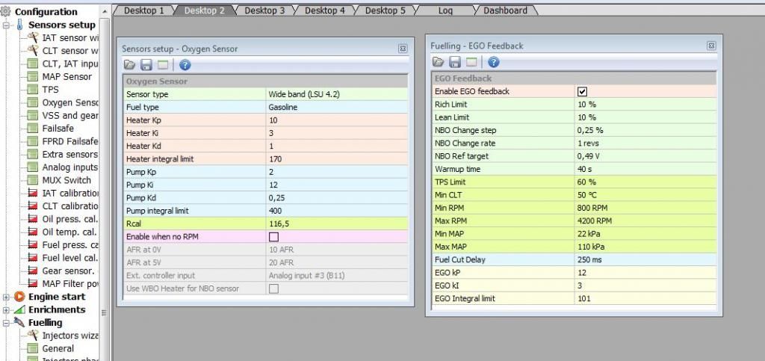The width and height of the screenshot is (765, 361).
Task: Click the Save icon in Oxygen Sensor toolbar
Action: tap(146, 65)
